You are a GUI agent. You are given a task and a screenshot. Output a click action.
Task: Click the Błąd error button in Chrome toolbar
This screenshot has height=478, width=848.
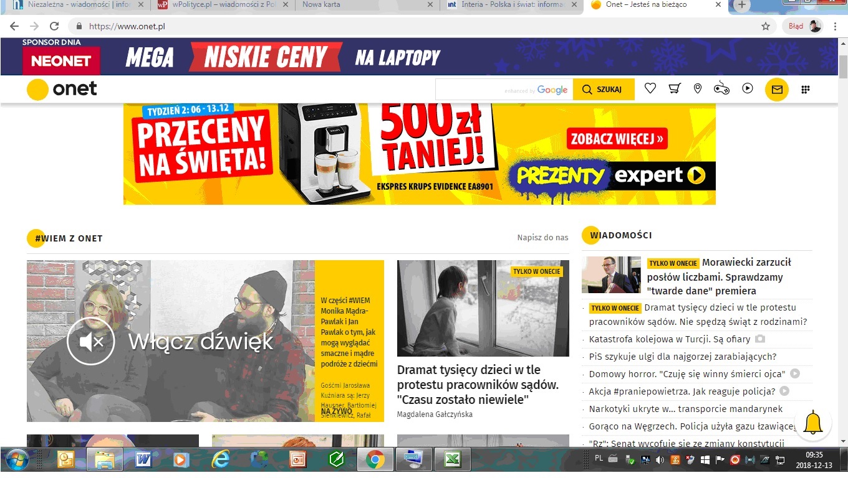(796, 26)
